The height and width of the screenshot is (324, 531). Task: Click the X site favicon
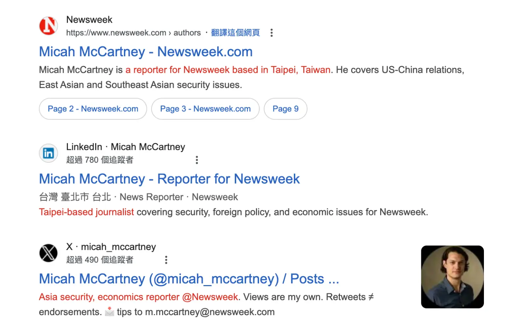click(x=48, y=253)
